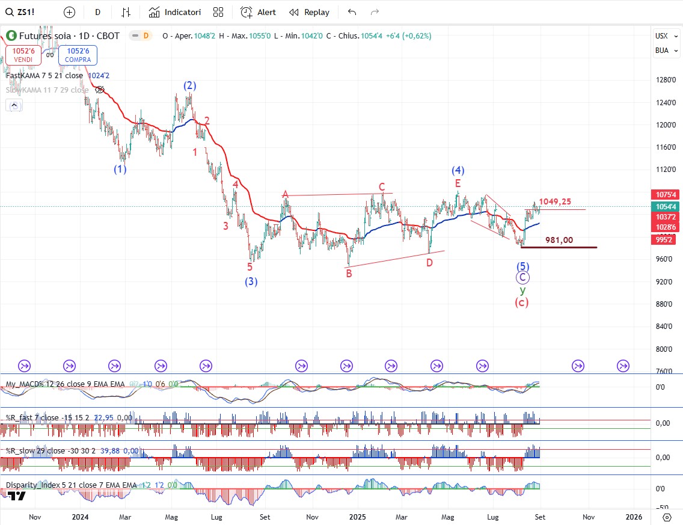The width and height of the screenshot is (683, 525).
Task: Create an Alert from the toolbar
Action: click(x=259, y=12)
